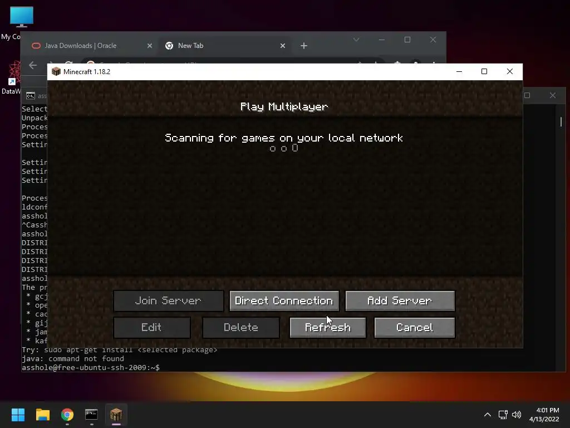Click Minecraft icon in taskbar
This screenshot has width=570, height=428.
116,415
